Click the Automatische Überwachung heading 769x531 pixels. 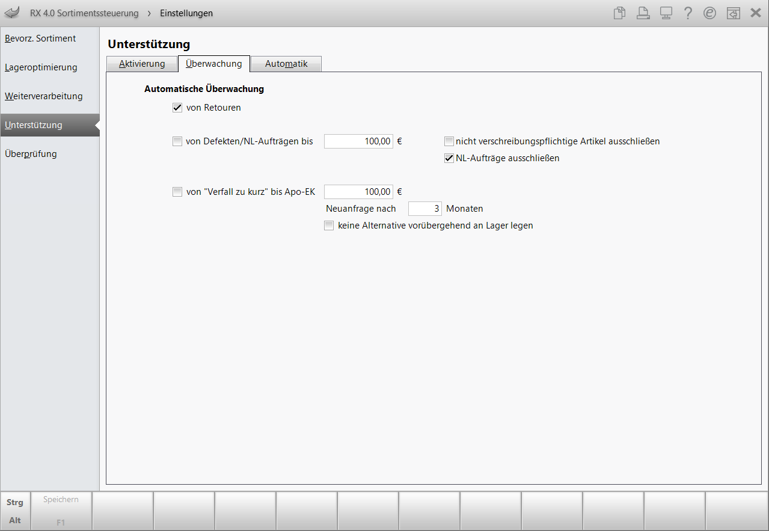(x=204, y=89)
